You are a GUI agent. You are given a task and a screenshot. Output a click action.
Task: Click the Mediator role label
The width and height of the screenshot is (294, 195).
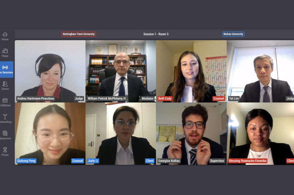pyautogui.click(x=148, y=98)
